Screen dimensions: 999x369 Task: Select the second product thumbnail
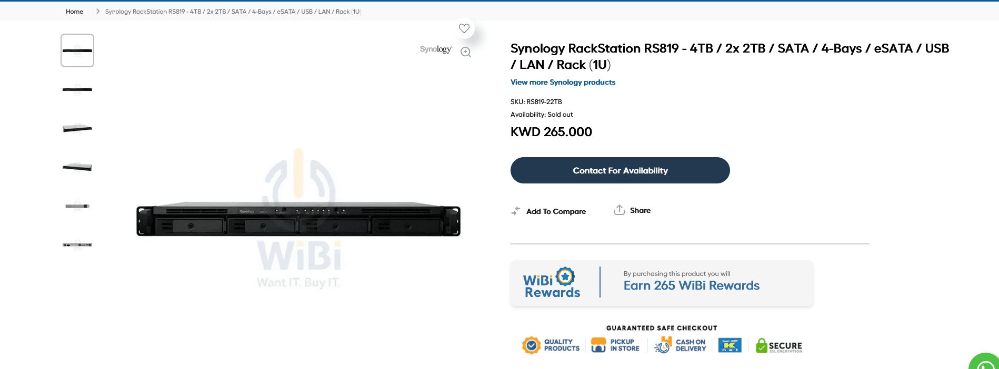(x=77, y=89)
